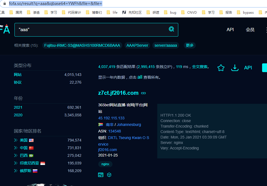Expand the 中国 country ranking row
Image resolution: width=267 pixels, height=186 pixels.
[16, 148]
